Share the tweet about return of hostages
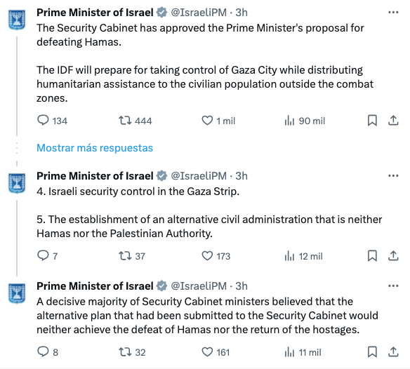This screenshot has width=410, height=369. tap(393, 351)
